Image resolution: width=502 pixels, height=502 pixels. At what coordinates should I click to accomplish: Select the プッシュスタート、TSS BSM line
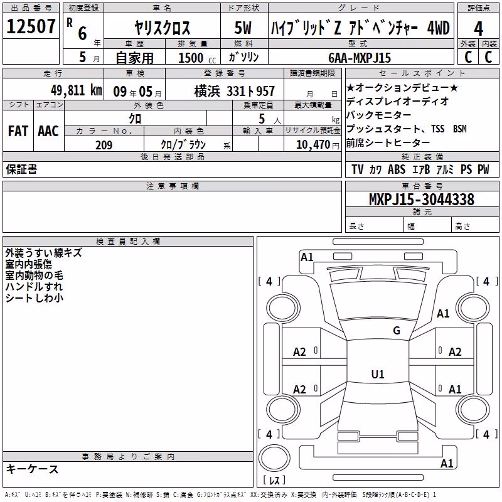[406, 129]
